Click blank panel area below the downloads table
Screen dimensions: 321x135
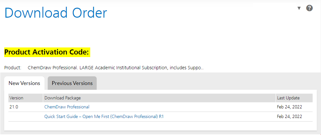click(x=160, y=126)
